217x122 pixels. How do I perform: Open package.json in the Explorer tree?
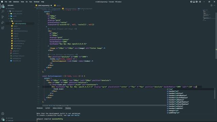pos(17,58)
